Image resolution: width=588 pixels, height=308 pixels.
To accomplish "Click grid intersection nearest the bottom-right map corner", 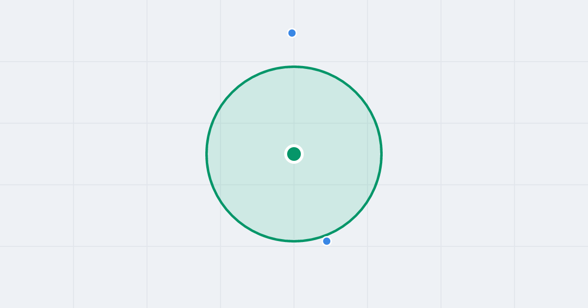I will tap(514, 246).
